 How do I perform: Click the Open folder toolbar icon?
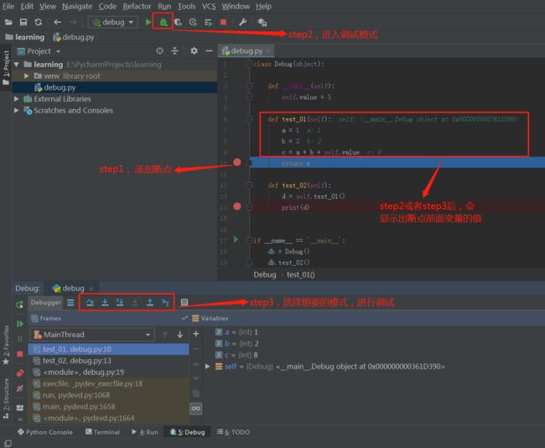[8, 23]
